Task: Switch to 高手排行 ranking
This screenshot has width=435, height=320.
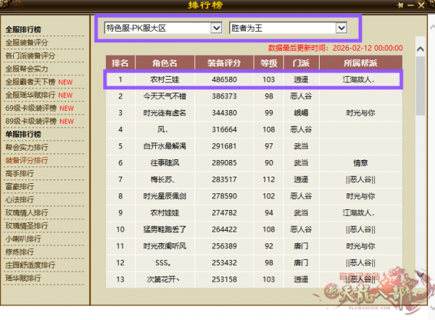Action: pos(20,173)
